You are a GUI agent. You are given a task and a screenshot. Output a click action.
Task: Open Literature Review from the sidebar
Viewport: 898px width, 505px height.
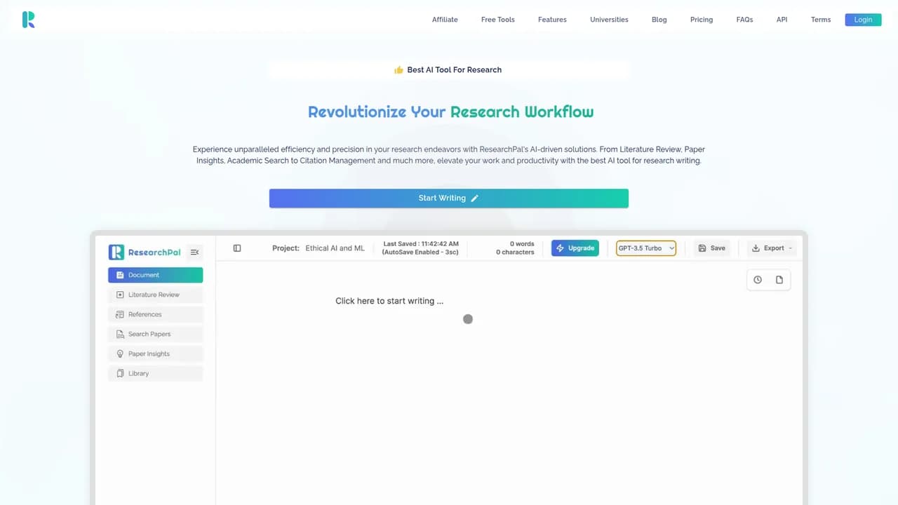point(155,295)
